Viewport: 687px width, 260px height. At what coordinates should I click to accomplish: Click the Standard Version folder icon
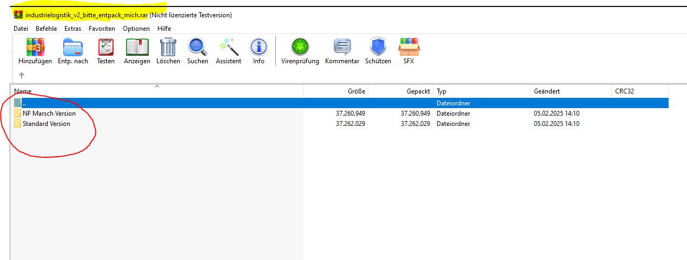coord(18,124)
